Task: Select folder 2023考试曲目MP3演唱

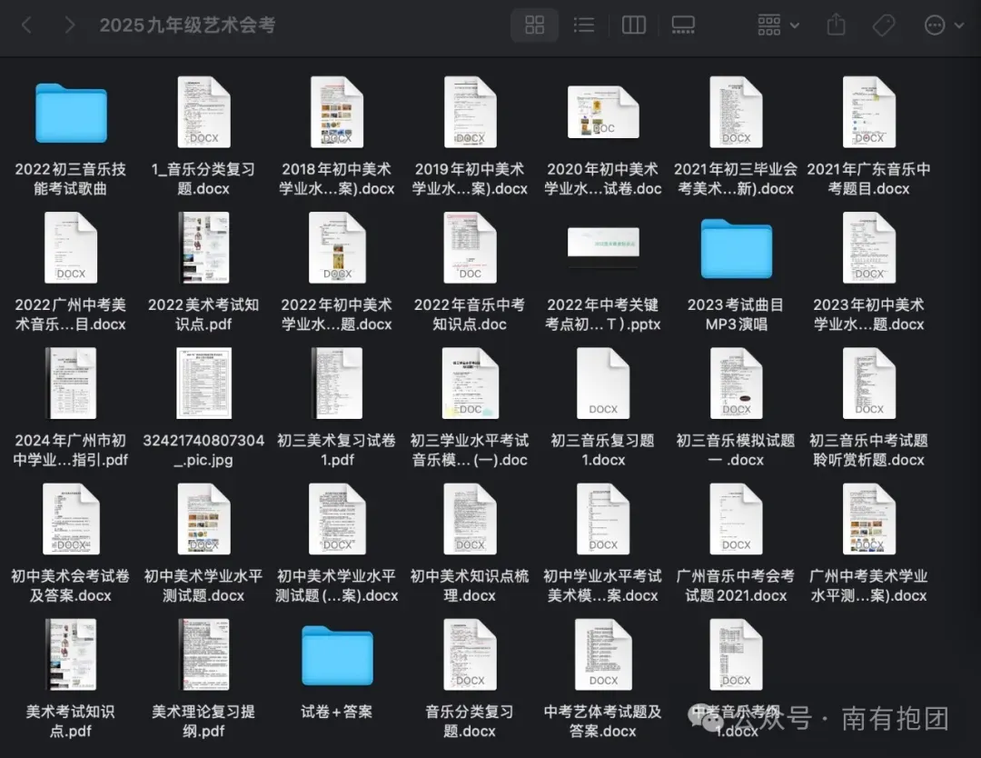Action: [x=737, y=248]
